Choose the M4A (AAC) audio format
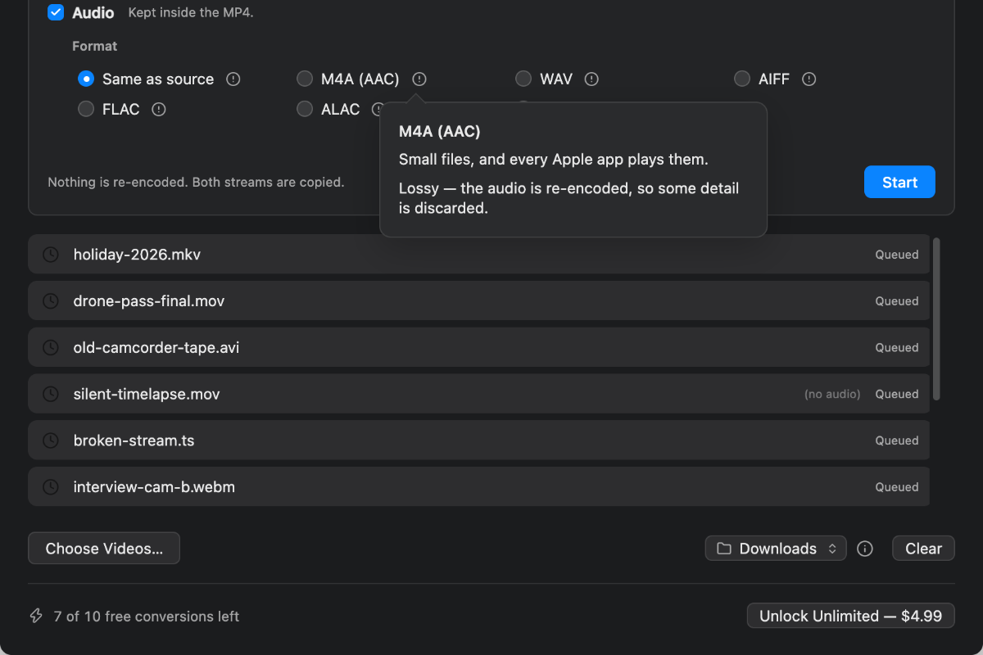This screenshot has width=983, height=655. (305, 79)
